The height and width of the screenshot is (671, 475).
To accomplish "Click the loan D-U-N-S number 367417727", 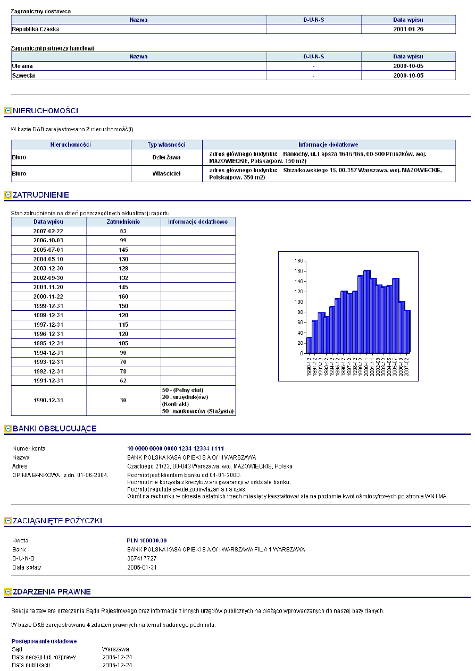I will 142,558.
